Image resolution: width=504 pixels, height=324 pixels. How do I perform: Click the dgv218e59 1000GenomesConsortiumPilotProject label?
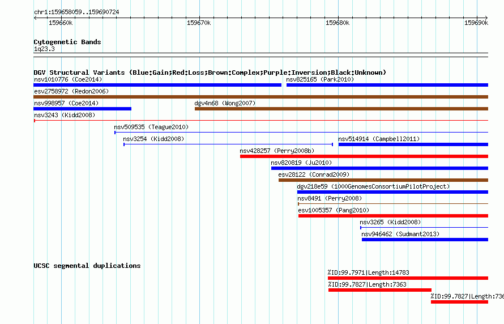pos(373,186)
